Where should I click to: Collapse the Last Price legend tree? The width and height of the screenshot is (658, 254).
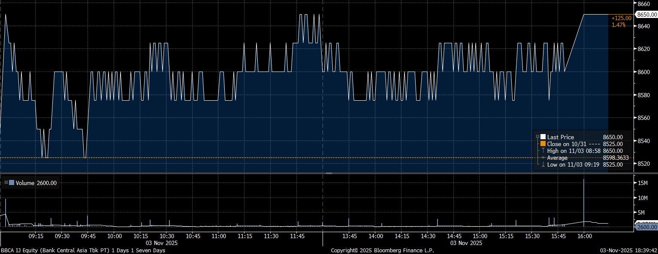[537, 137]
